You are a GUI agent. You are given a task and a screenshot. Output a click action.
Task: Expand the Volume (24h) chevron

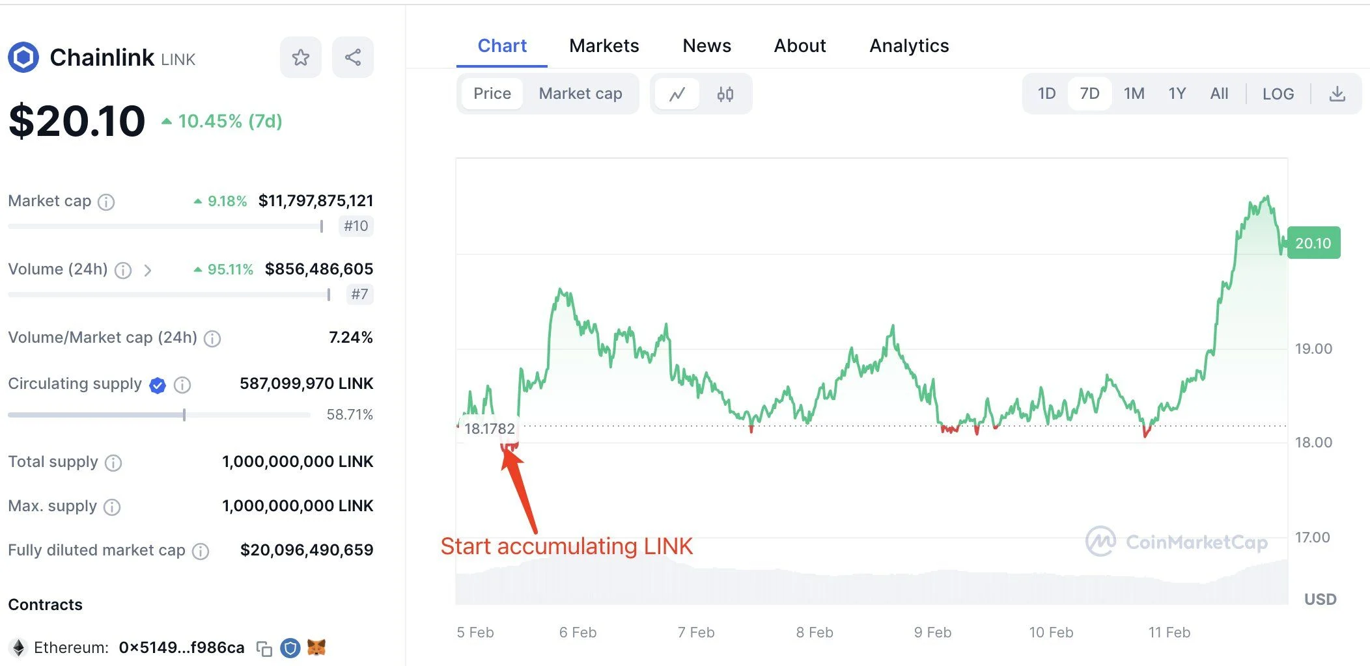(148, 270)
